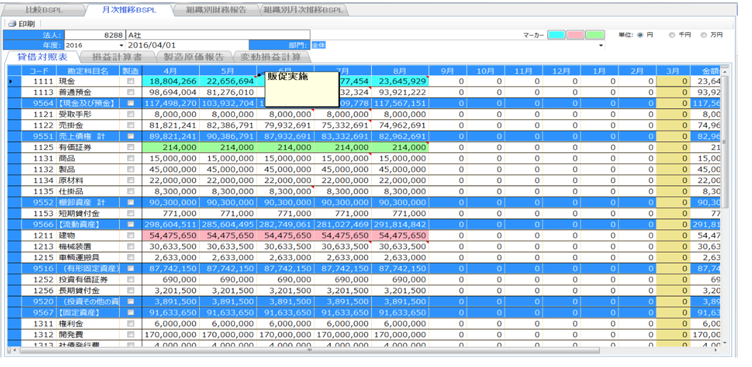Switch to the 比較BSPL tab
This screenshot has height=367, width=752.
[x=43, y=10]
